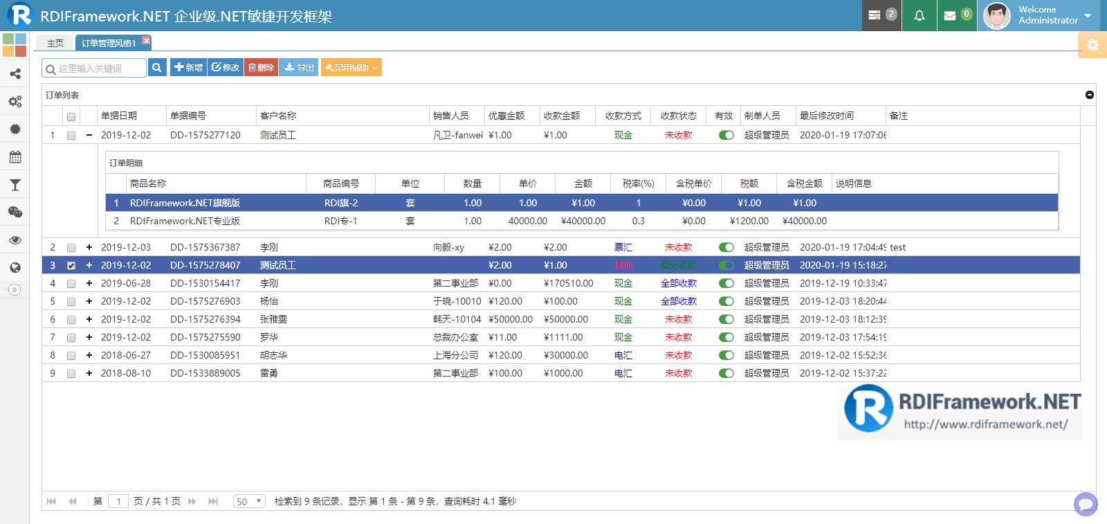Click the 商品名称 column header in 订单明细

point(217,183)
